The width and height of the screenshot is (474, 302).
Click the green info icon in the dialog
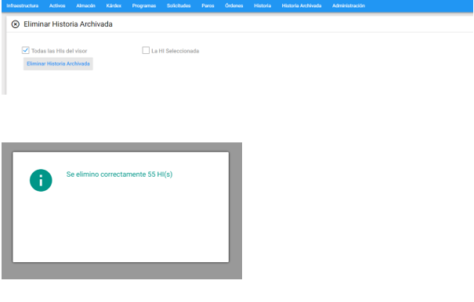pyautogui.click(x=41, y=180)
